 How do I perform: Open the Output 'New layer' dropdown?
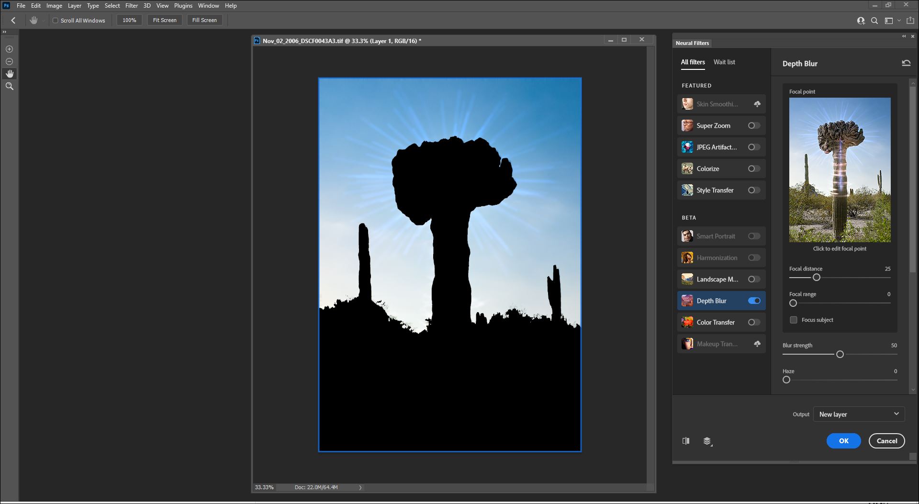(x=858, y=414)
